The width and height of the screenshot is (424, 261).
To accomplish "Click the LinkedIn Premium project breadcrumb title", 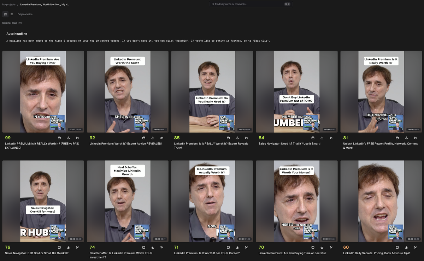I will click(x=45, y=4).
